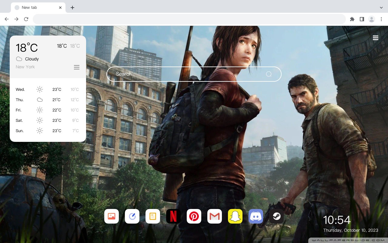Select the Sat. forecast row

(48, 120)
